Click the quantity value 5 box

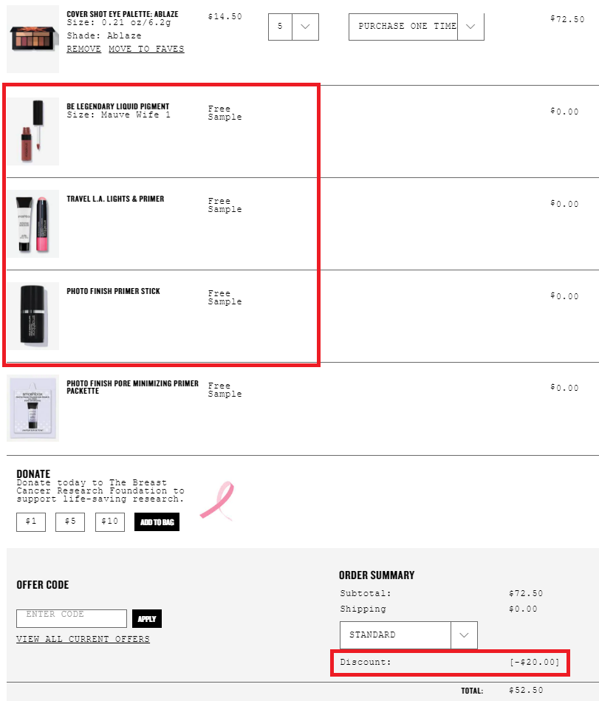[280, 27]
